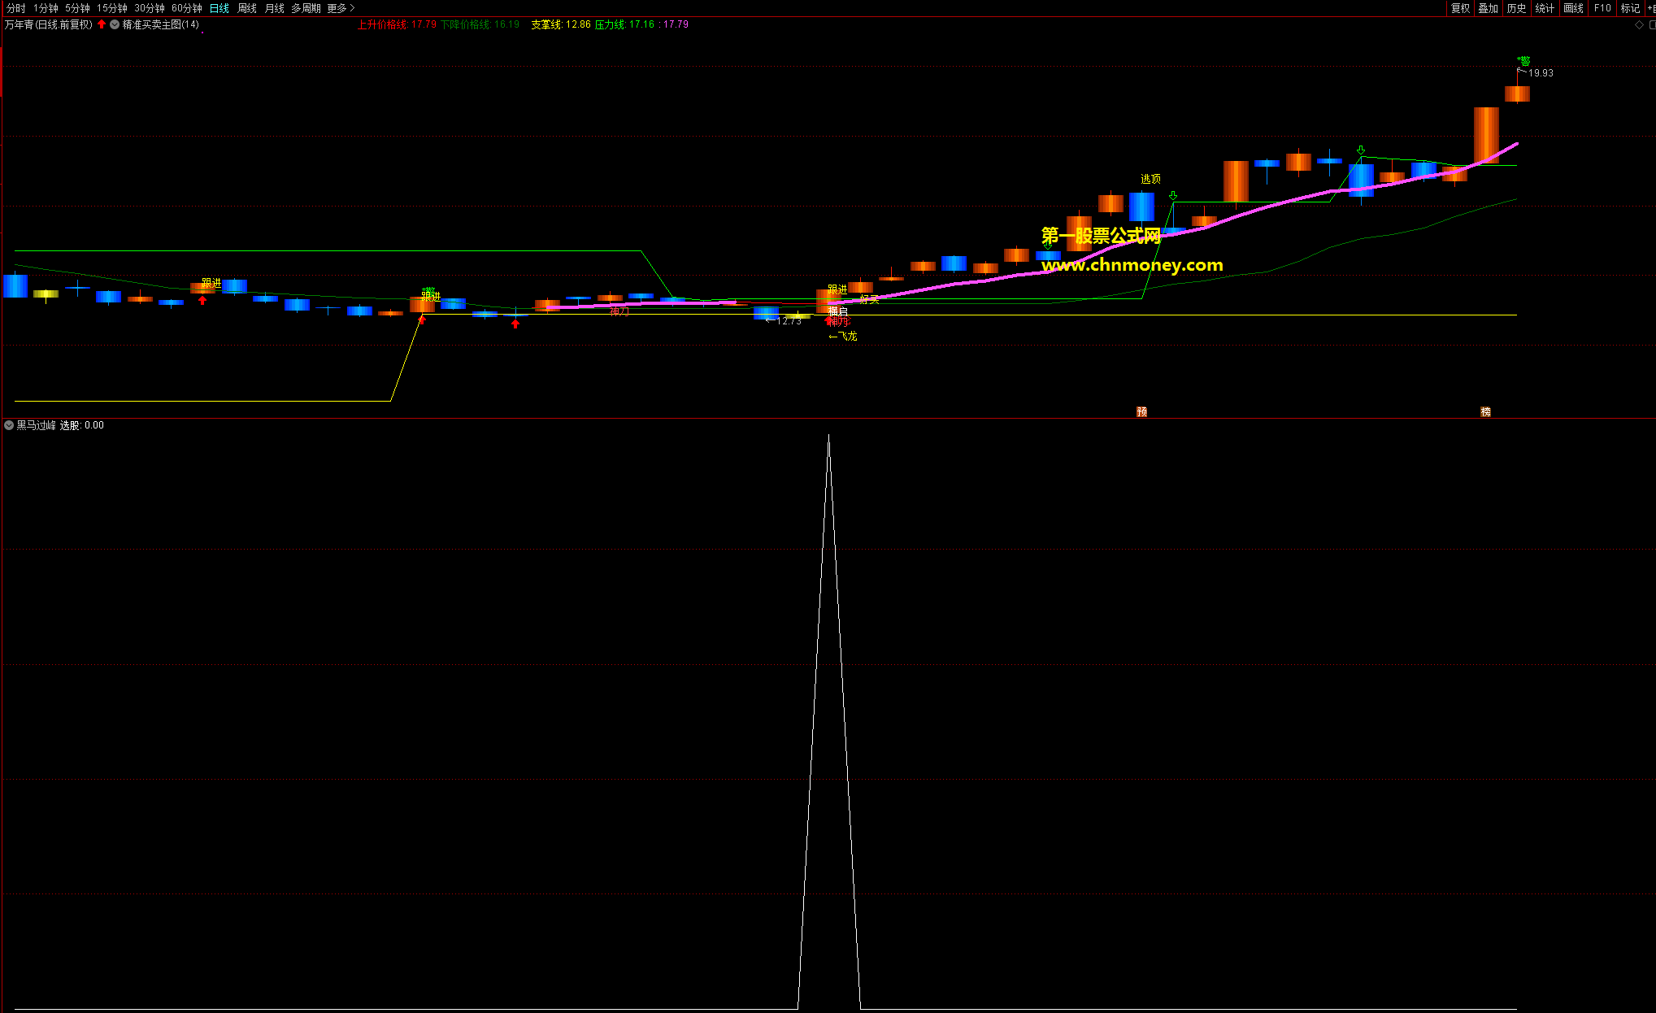Select the 30分钟 period tab
This screenshot has width=1656, height=1013.
coord(150,8)
